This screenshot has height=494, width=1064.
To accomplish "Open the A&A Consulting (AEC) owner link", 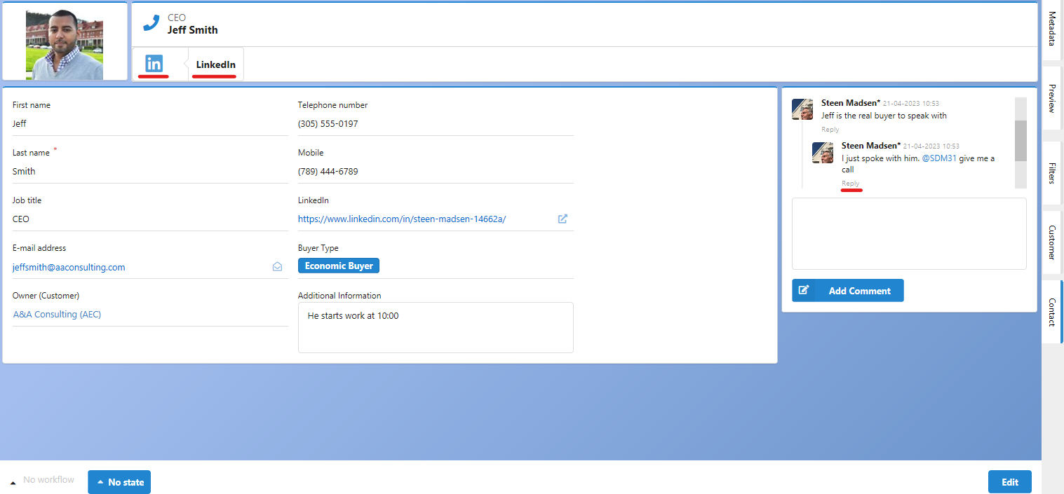I will [58, 314].
